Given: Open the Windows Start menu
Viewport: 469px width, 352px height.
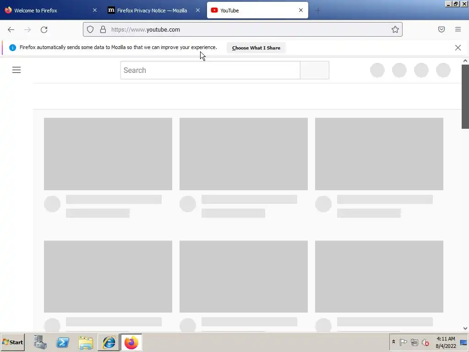Looking at the screenshot, I should point(12,342).
